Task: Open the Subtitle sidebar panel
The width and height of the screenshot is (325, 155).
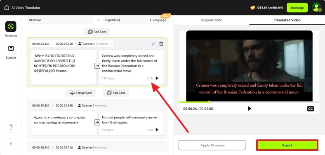Action: point(11,51)
